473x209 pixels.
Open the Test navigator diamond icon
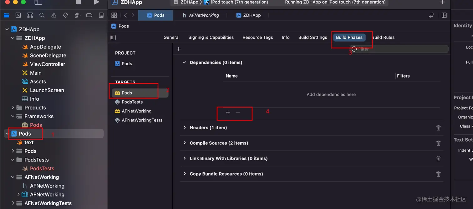pos(66,15)
